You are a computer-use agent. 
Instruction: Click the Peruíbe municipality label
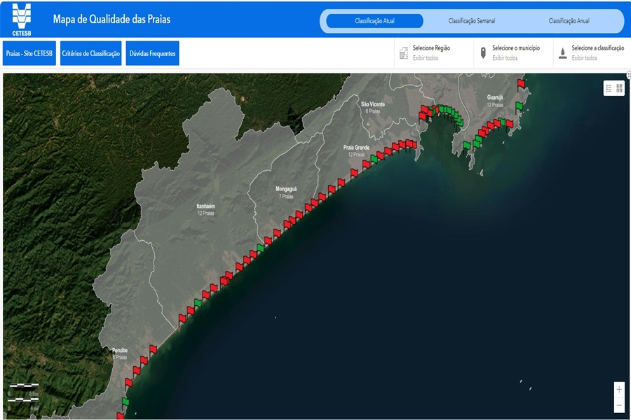[120, 350]
